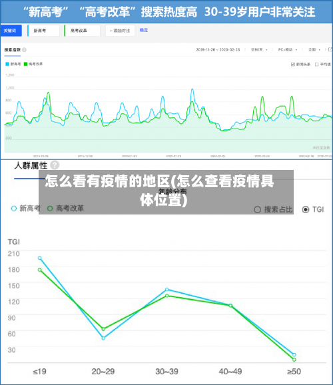Toggle the 平均值 checkbox
The height and width of the screenshot is (385, 333).
[317, 65]
